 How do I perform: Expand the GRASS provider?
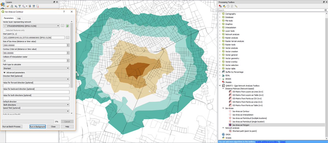pyautogui.click(x=220, y=79)
